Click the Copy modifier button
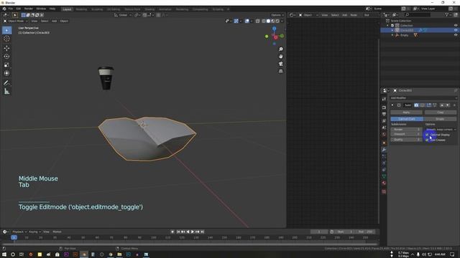The height and width of the screenshot is (258, 460). [x=441, y=113]
